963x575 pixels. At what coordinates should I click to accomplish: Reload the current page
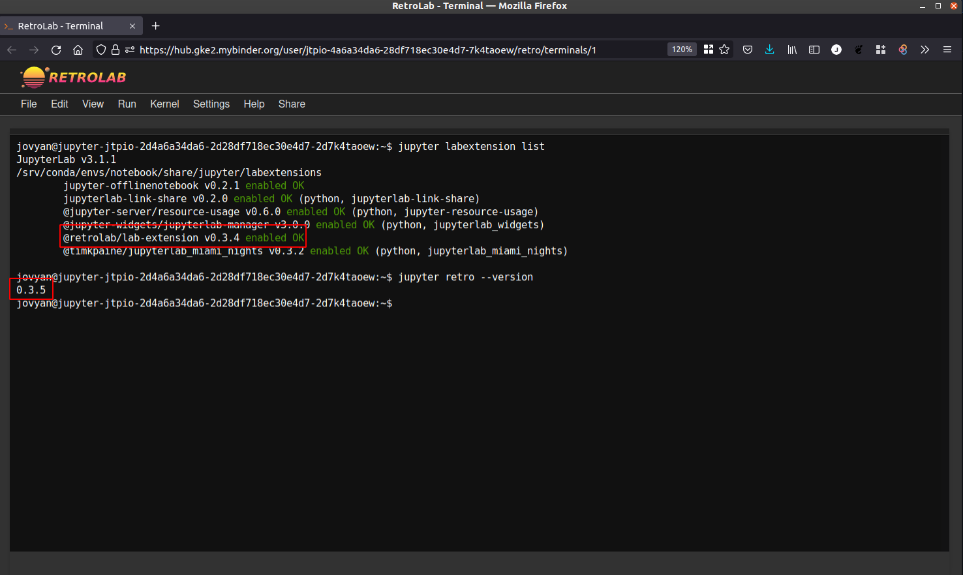tap(55, 50)
